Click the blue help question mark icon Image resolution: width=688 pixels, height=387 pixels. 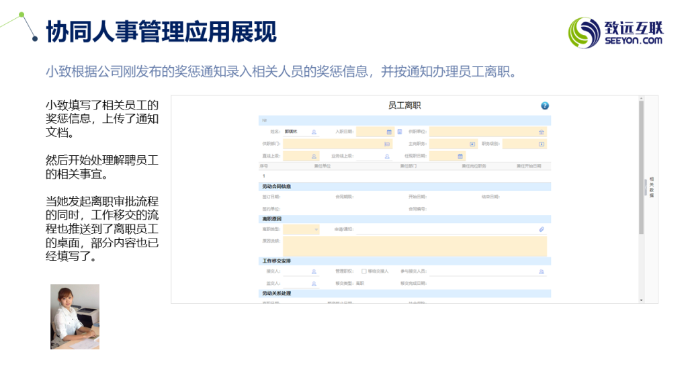pyautogui.click(x=545, y=105)
